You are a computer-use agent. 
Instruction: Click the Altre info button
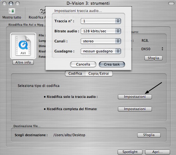23,62
